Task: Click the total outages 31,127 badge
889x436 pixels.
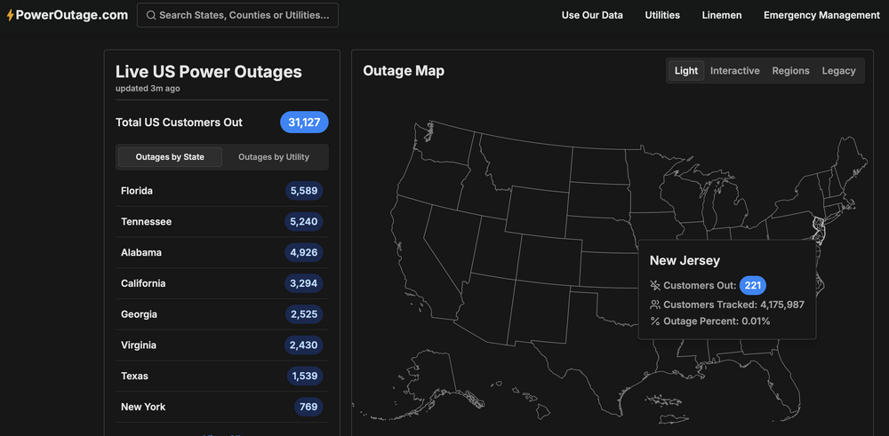Action: tap(304, 123)
